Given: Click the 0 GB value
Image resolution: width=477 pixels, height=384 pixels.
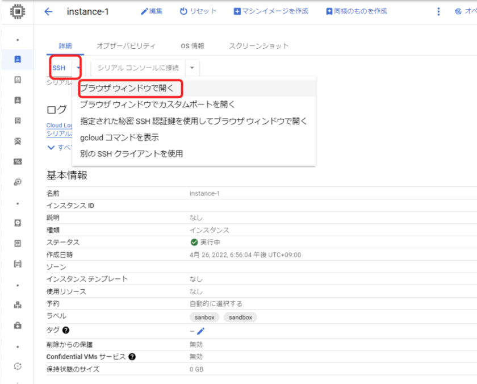Looking at the screenshot, I should point(196,369).
